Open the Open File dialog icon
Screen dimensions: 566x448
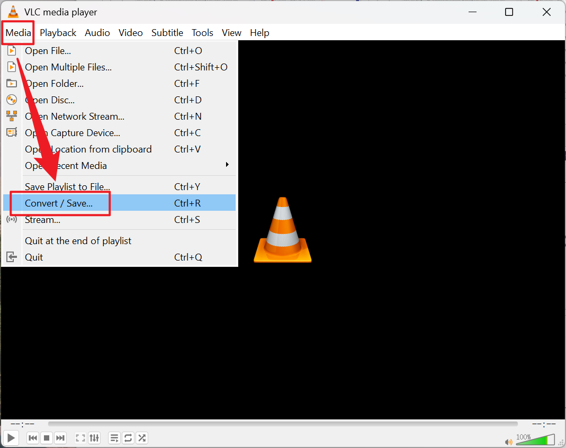click(x=12, y=50)
